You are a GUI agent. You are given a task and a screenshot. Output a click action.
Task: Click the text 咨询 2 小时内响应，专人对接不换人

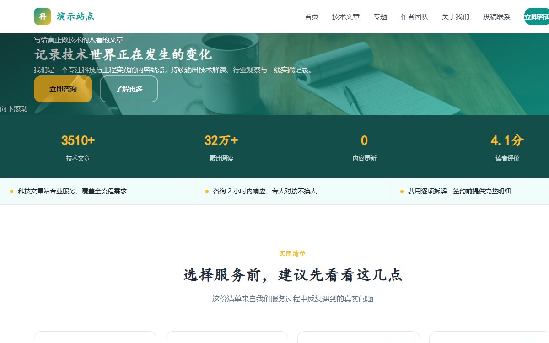265,191
